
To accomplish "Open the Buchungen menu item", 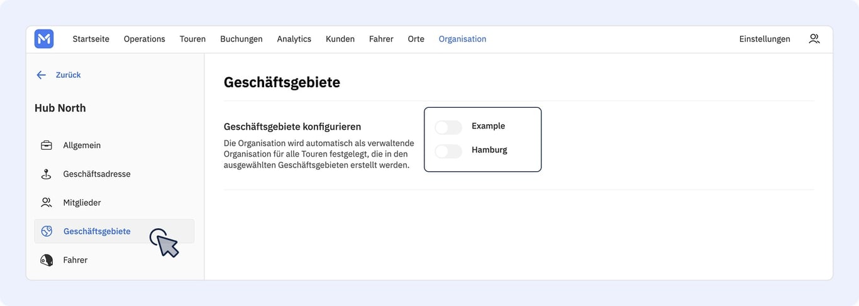I will [x=241, y=39].
